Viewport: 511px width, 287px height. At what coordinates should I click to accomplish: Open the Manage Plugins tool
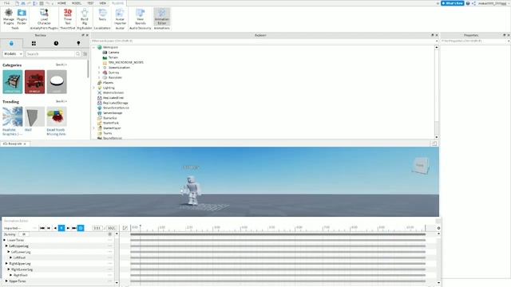click(9, 17)
